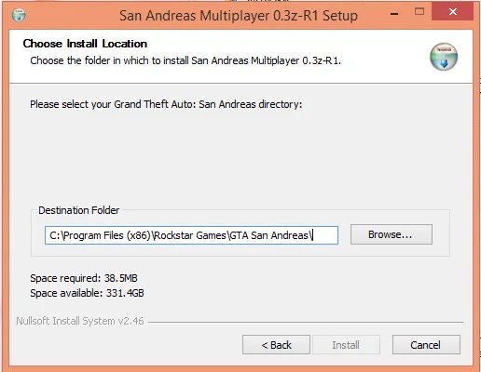Click the greyed-out Install button

coord(346,345)
